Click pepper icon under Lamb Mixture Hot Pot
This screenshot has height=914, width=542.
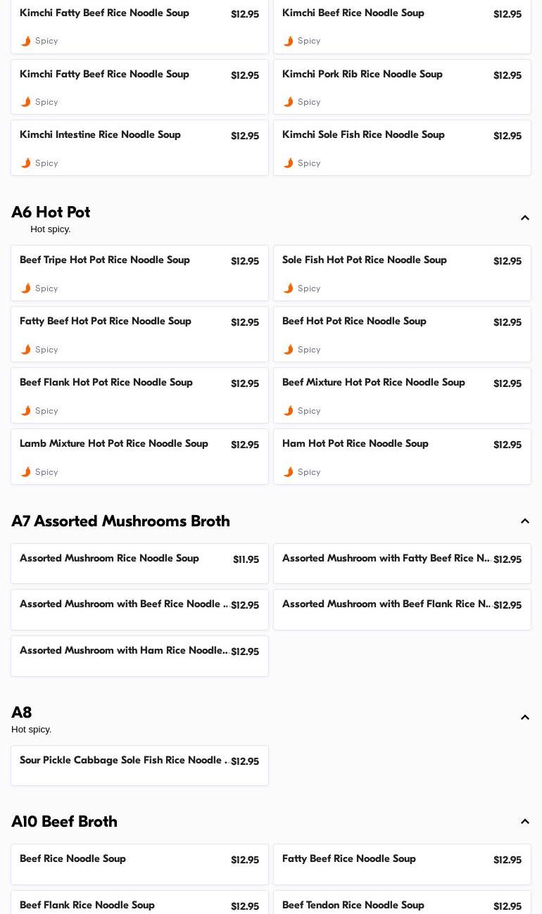click(26, 472)
